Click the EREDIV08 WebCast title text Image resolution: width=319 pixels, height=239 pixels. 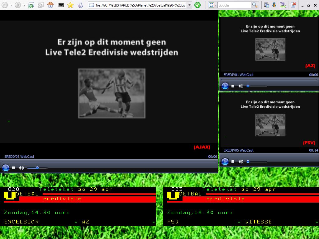pos(19,157)
